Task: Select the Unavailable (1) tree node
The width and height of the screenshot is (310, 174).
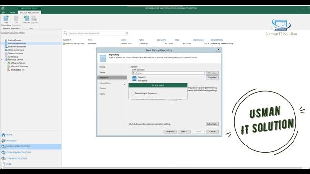Action: [x=17, y=70]
